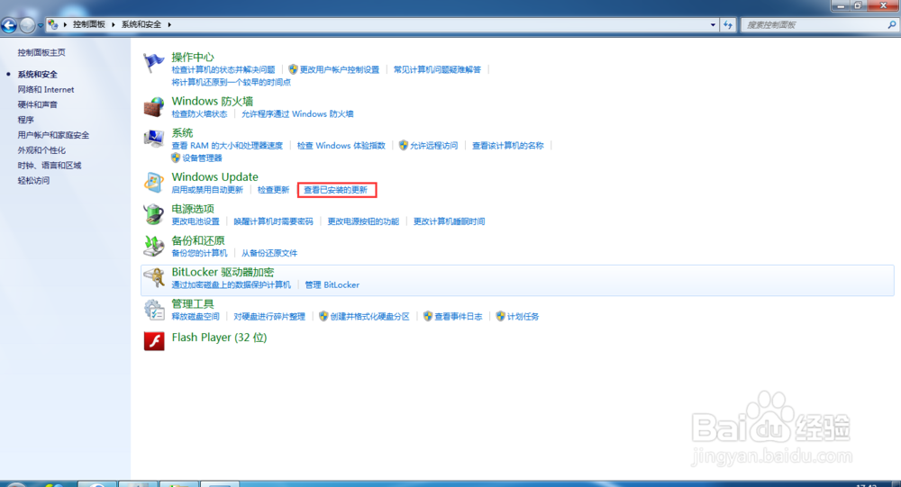Viewport: 901px width, 487px height.
Task: Click the Backup and Restore icon
Action: pyautogui.click(x=153, y=245)
